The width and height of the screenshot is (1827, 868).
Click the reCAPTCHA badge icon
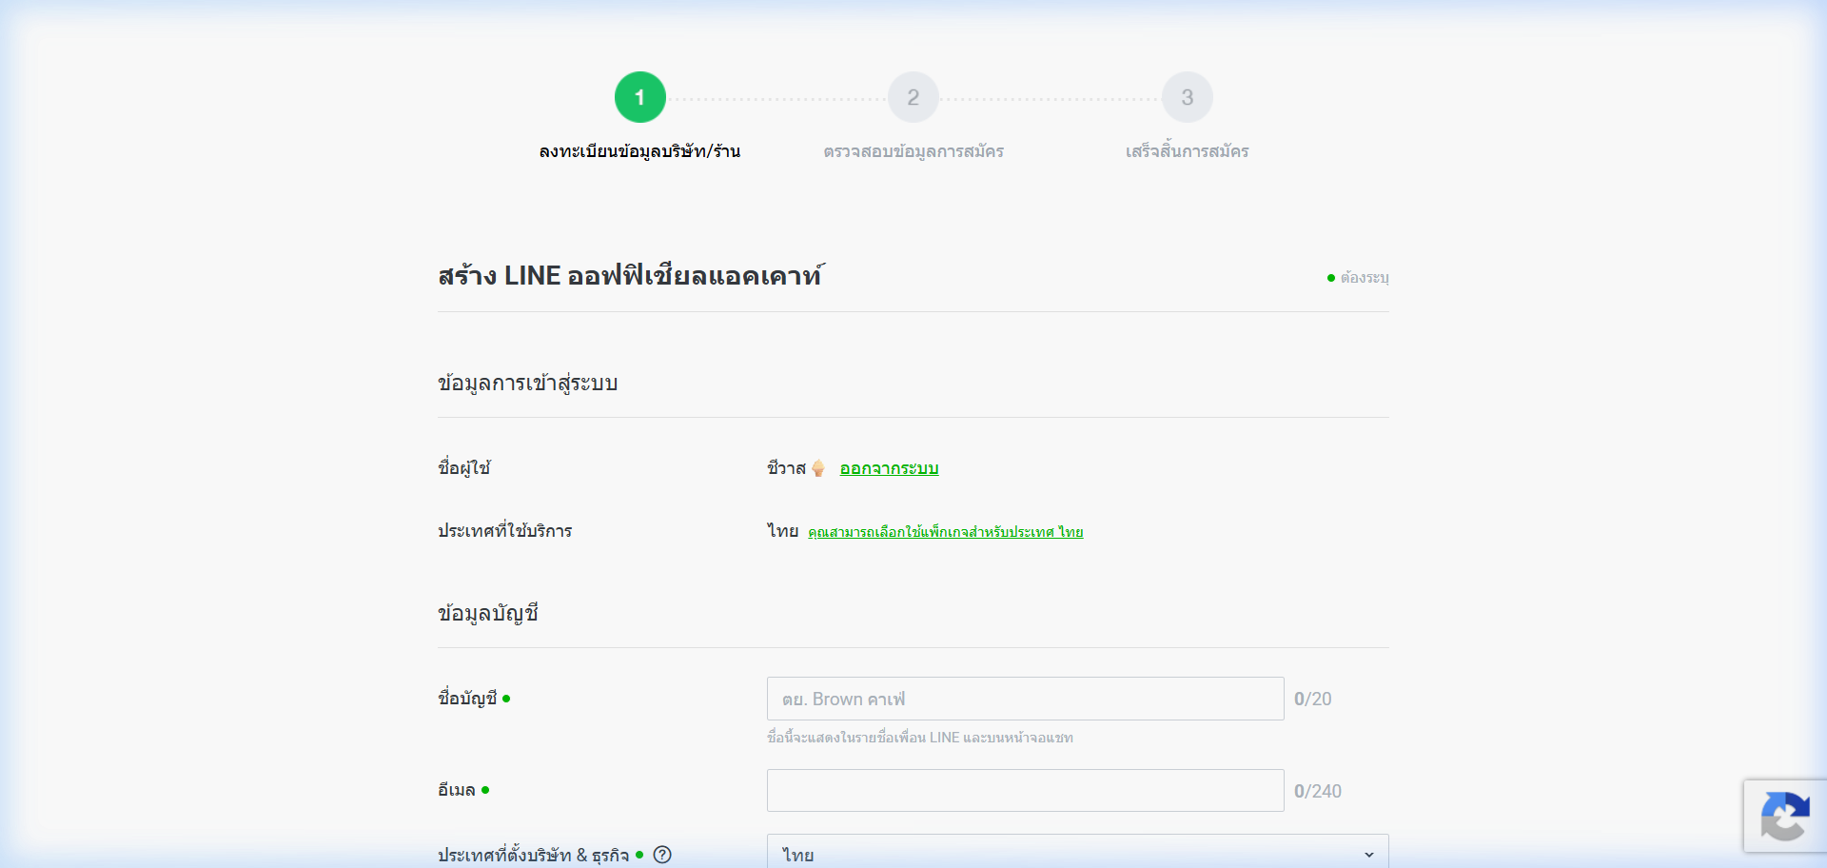[1785, 816]
